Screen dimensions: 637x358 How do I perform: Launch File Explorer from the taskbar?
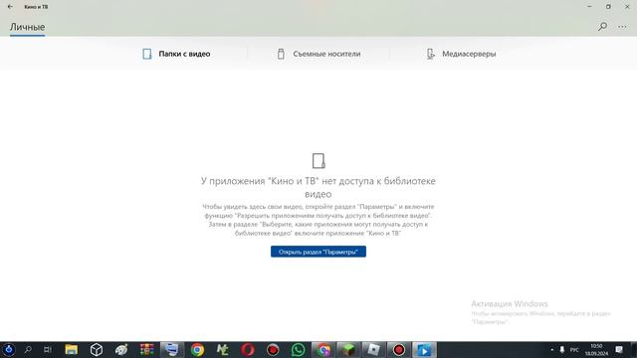pyautogui.click(x=71, y=349)
